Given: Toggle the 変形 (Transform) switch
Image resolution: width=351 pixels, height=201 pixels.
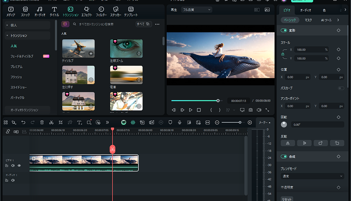Looking at the screenshot, I should click(284, 31).
